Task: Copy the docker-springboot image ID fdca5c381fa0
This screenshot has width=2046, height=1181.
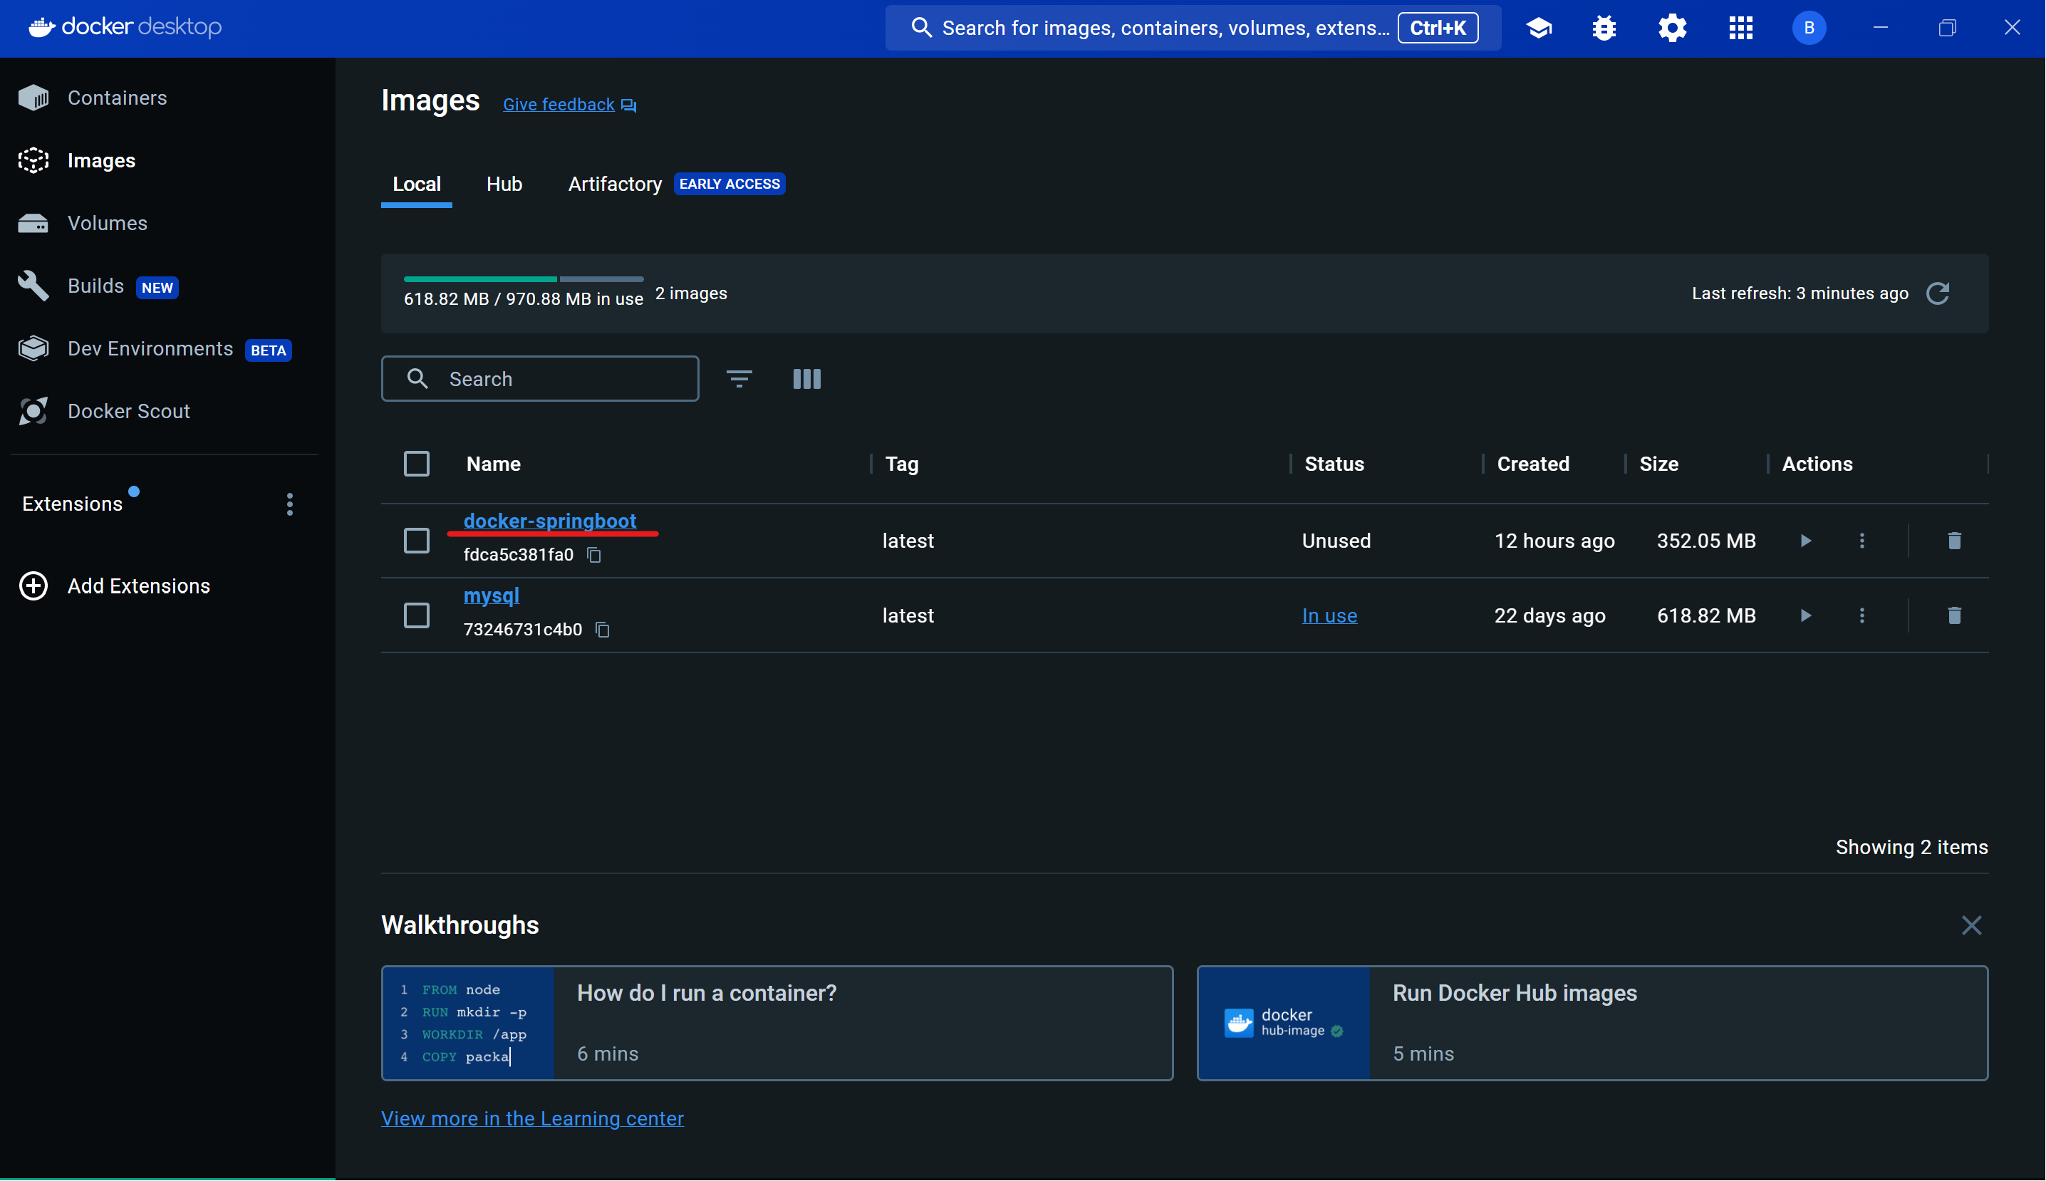Action: (594, 555)
